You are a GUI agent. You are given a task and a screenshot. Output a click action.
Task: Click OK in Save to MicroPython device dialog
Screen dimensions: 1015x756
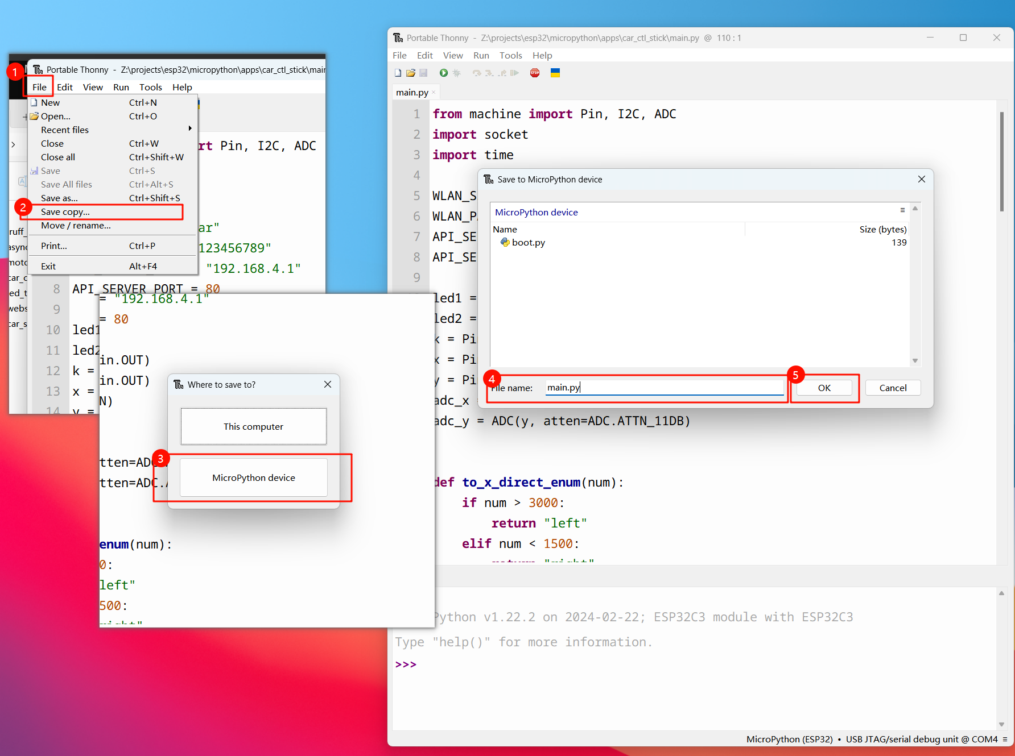824,388
